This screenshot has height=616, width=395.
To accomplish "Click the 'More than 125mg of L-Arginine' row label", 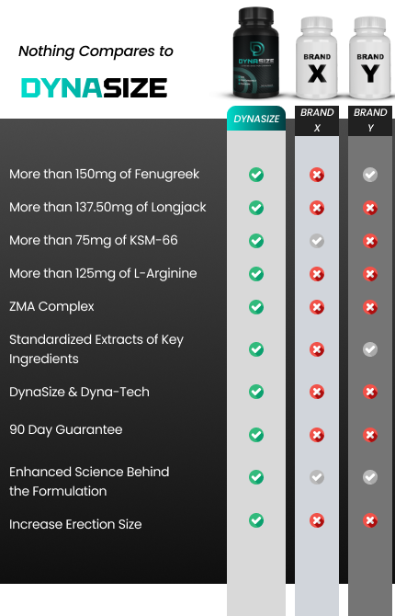I will [x=103, y=273].
